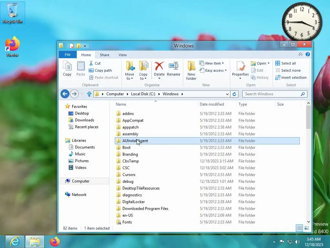
Task: Collapse the ribbon with the chevron
Action: pos(301,54)
